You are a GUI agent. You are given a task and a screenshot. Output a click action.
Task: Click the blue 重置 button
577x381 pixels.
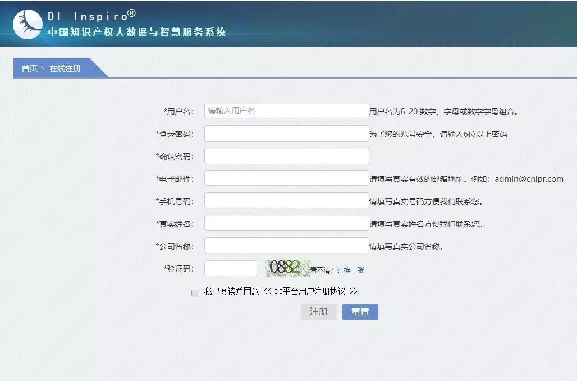[360, 312]
